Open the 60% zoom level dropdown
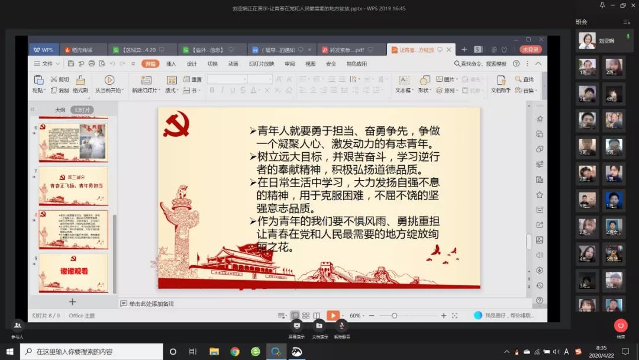 pyautogui.click(x=359, y=316)
